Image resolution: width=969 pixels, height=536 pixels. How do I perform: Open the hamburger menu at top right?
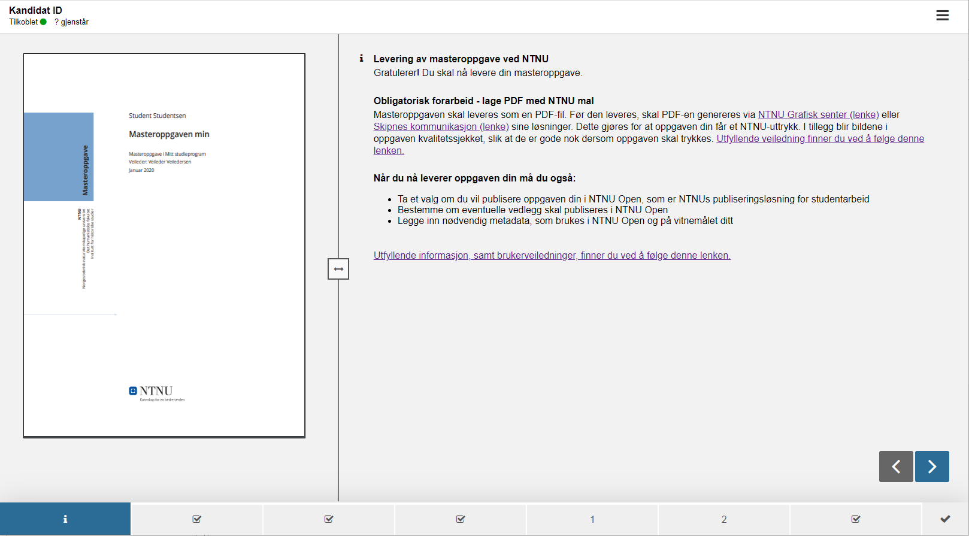tap(942, 16)
